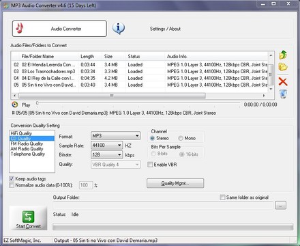Click the green Start Convert icon
The width and height of the screenshot is (300, 246).
pos(28,217)
